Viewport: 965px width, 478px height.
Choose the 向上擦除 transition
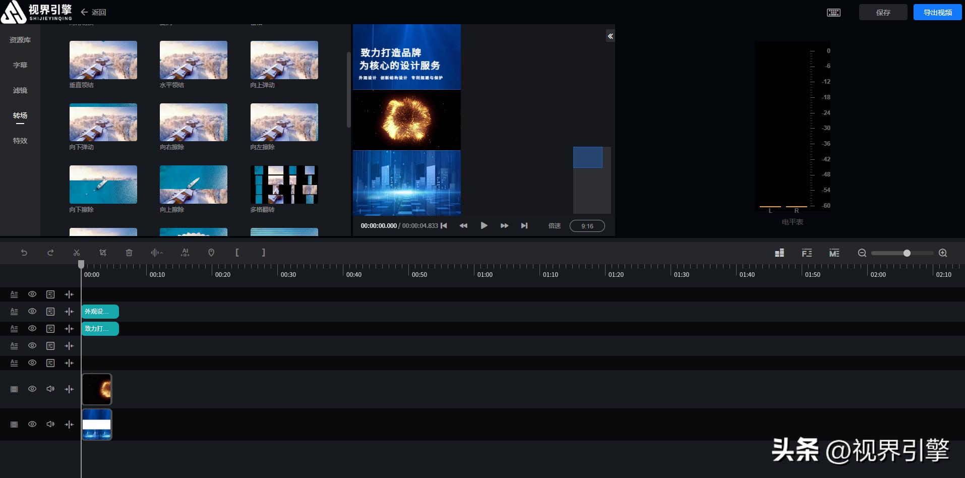(194, 185)
